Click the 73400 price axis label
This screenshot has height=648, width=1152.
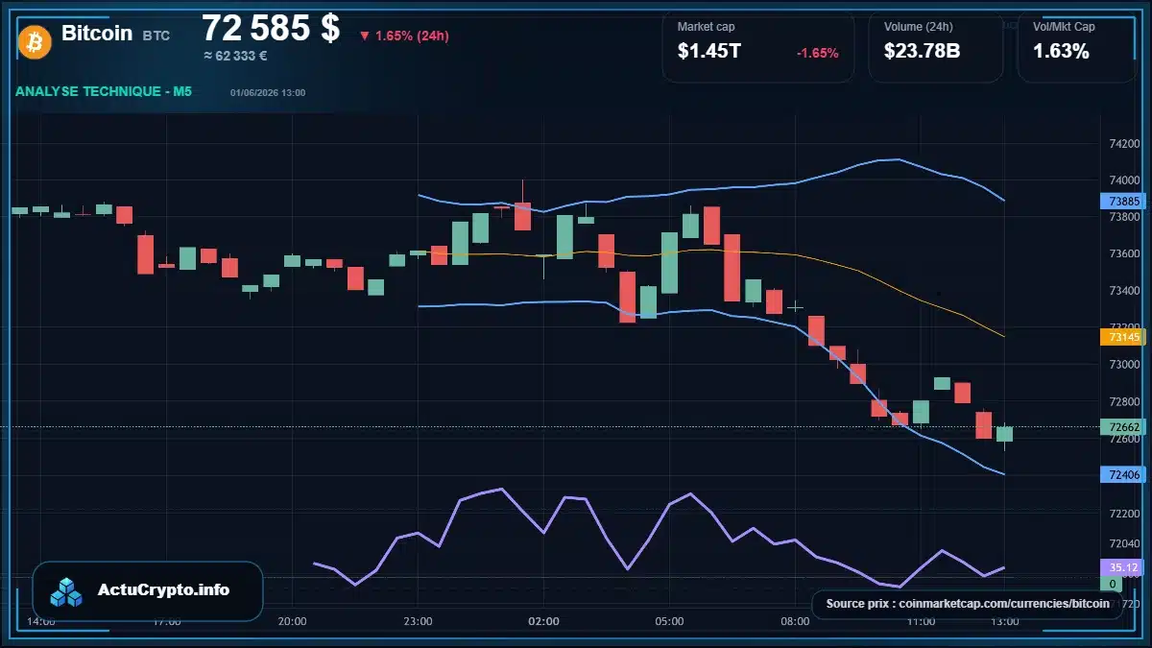point(1124,291)
